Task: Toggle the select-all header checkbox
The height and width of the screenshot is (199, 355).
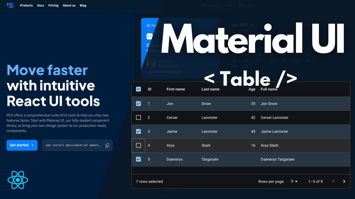Action: [138, 89]
